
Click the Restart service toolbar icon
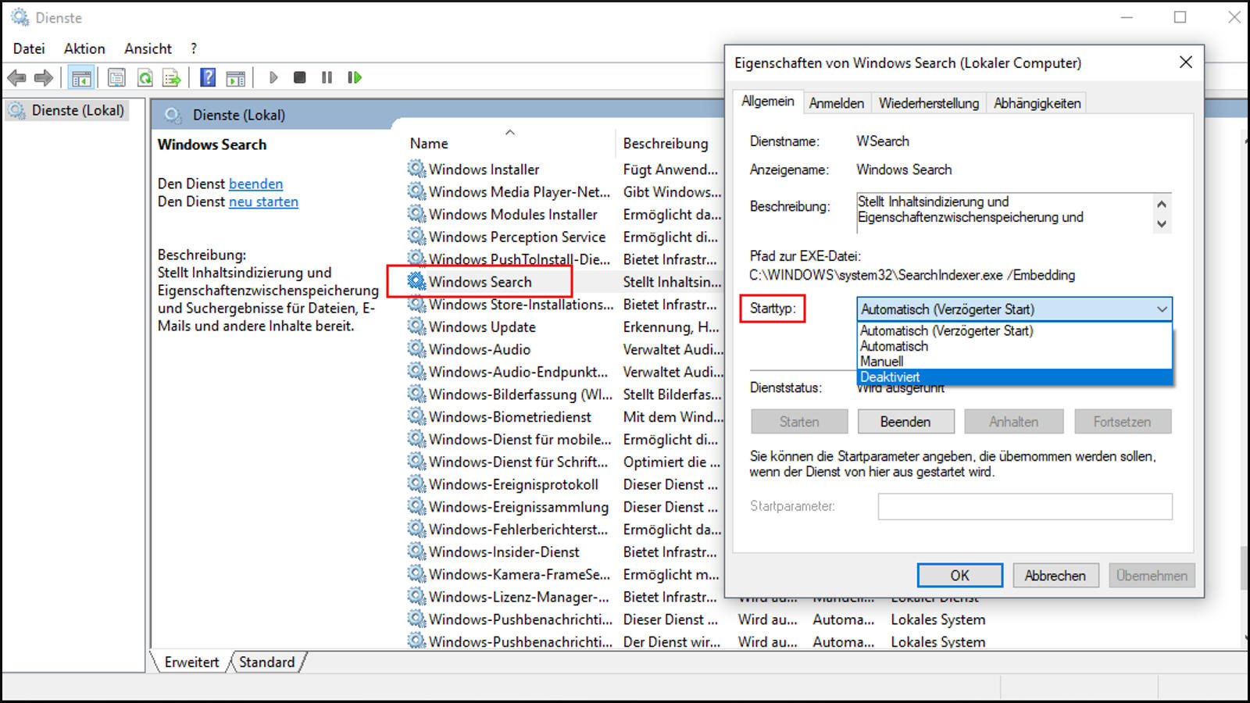[x=355, y=77]
